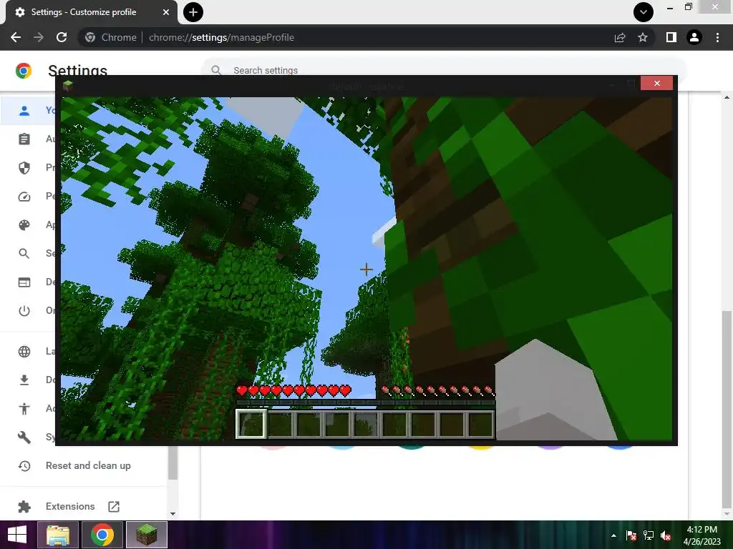Open the Autofill clipboard icon in the sidebar
Screen dimensions: 733x549
[x=24, y=139]
